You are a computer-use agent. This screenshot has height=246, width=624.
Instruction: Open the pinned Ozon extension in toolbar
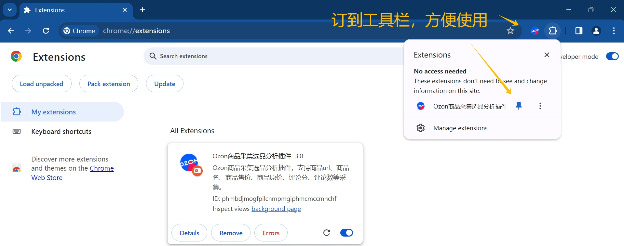tap(535, 31)
